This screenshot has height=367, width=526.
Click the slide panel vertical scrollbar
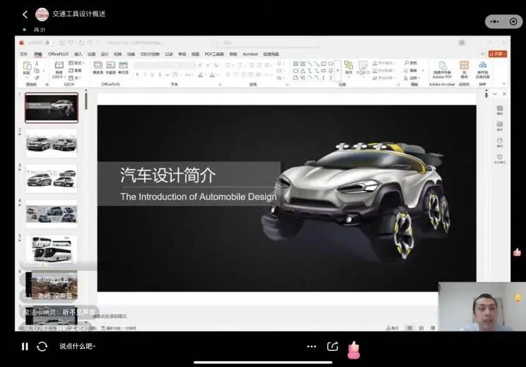tap(86, 100)
